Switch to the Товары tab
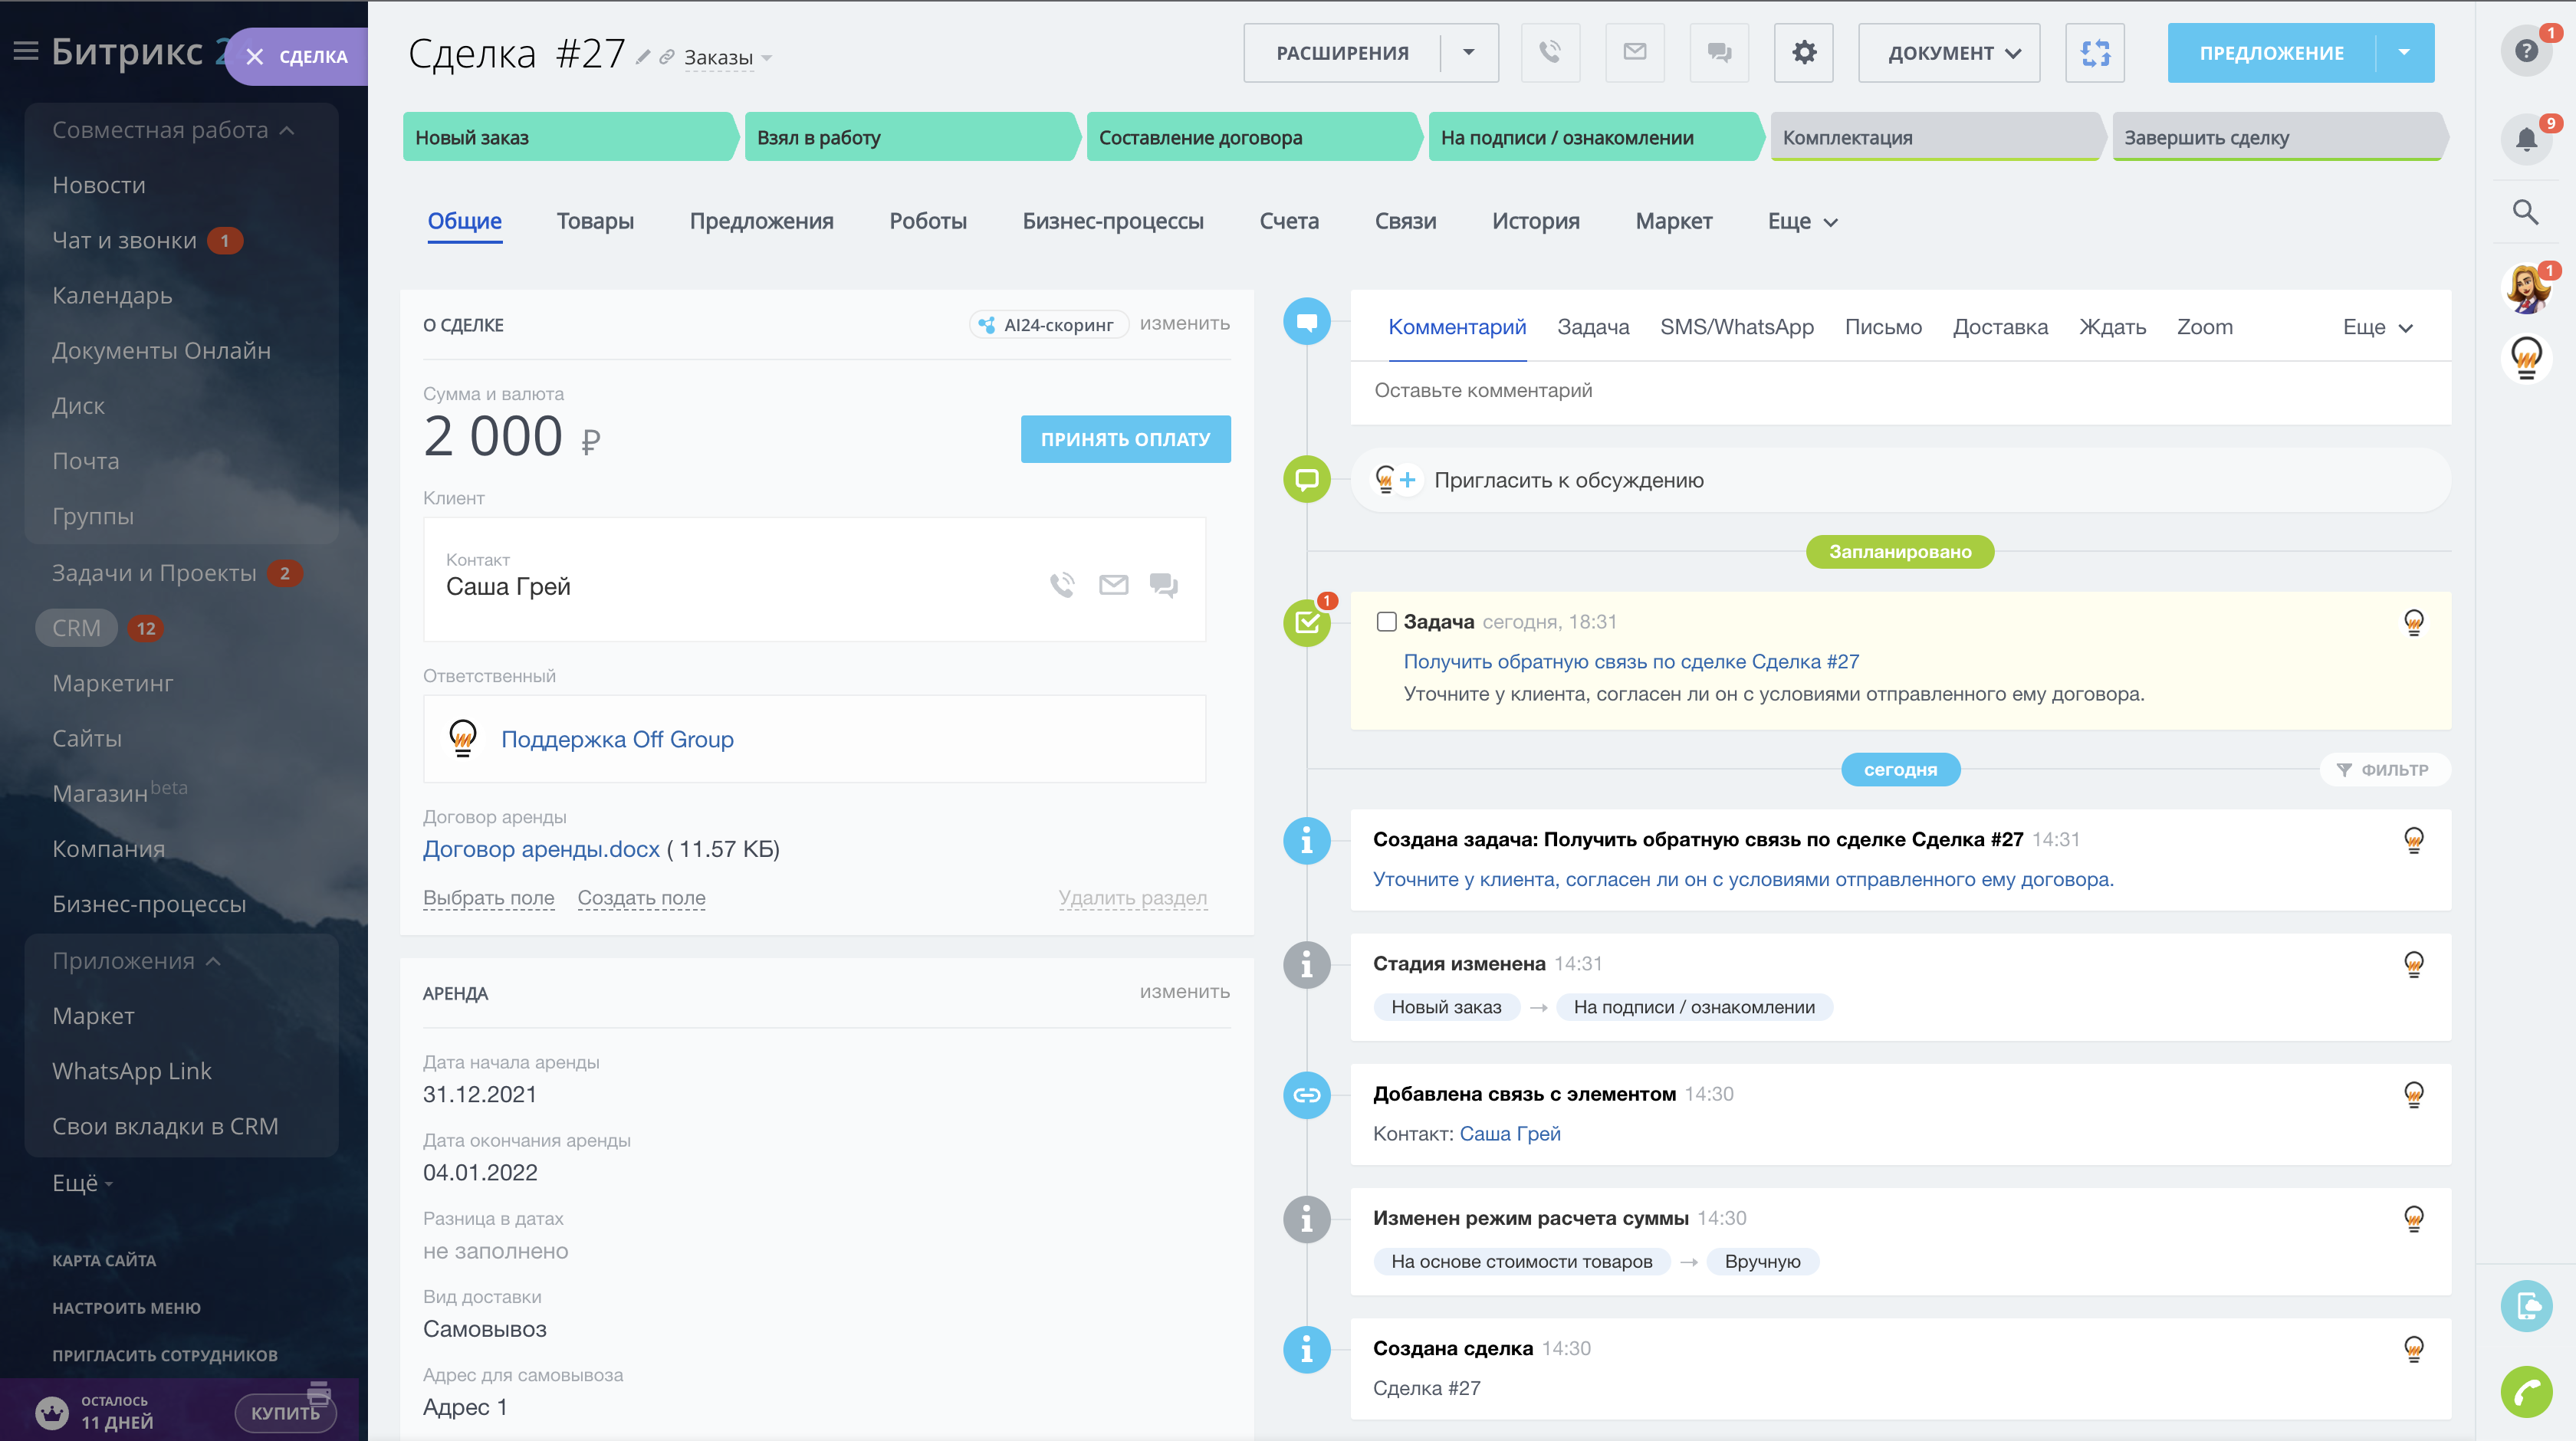 tap(595, 221)
